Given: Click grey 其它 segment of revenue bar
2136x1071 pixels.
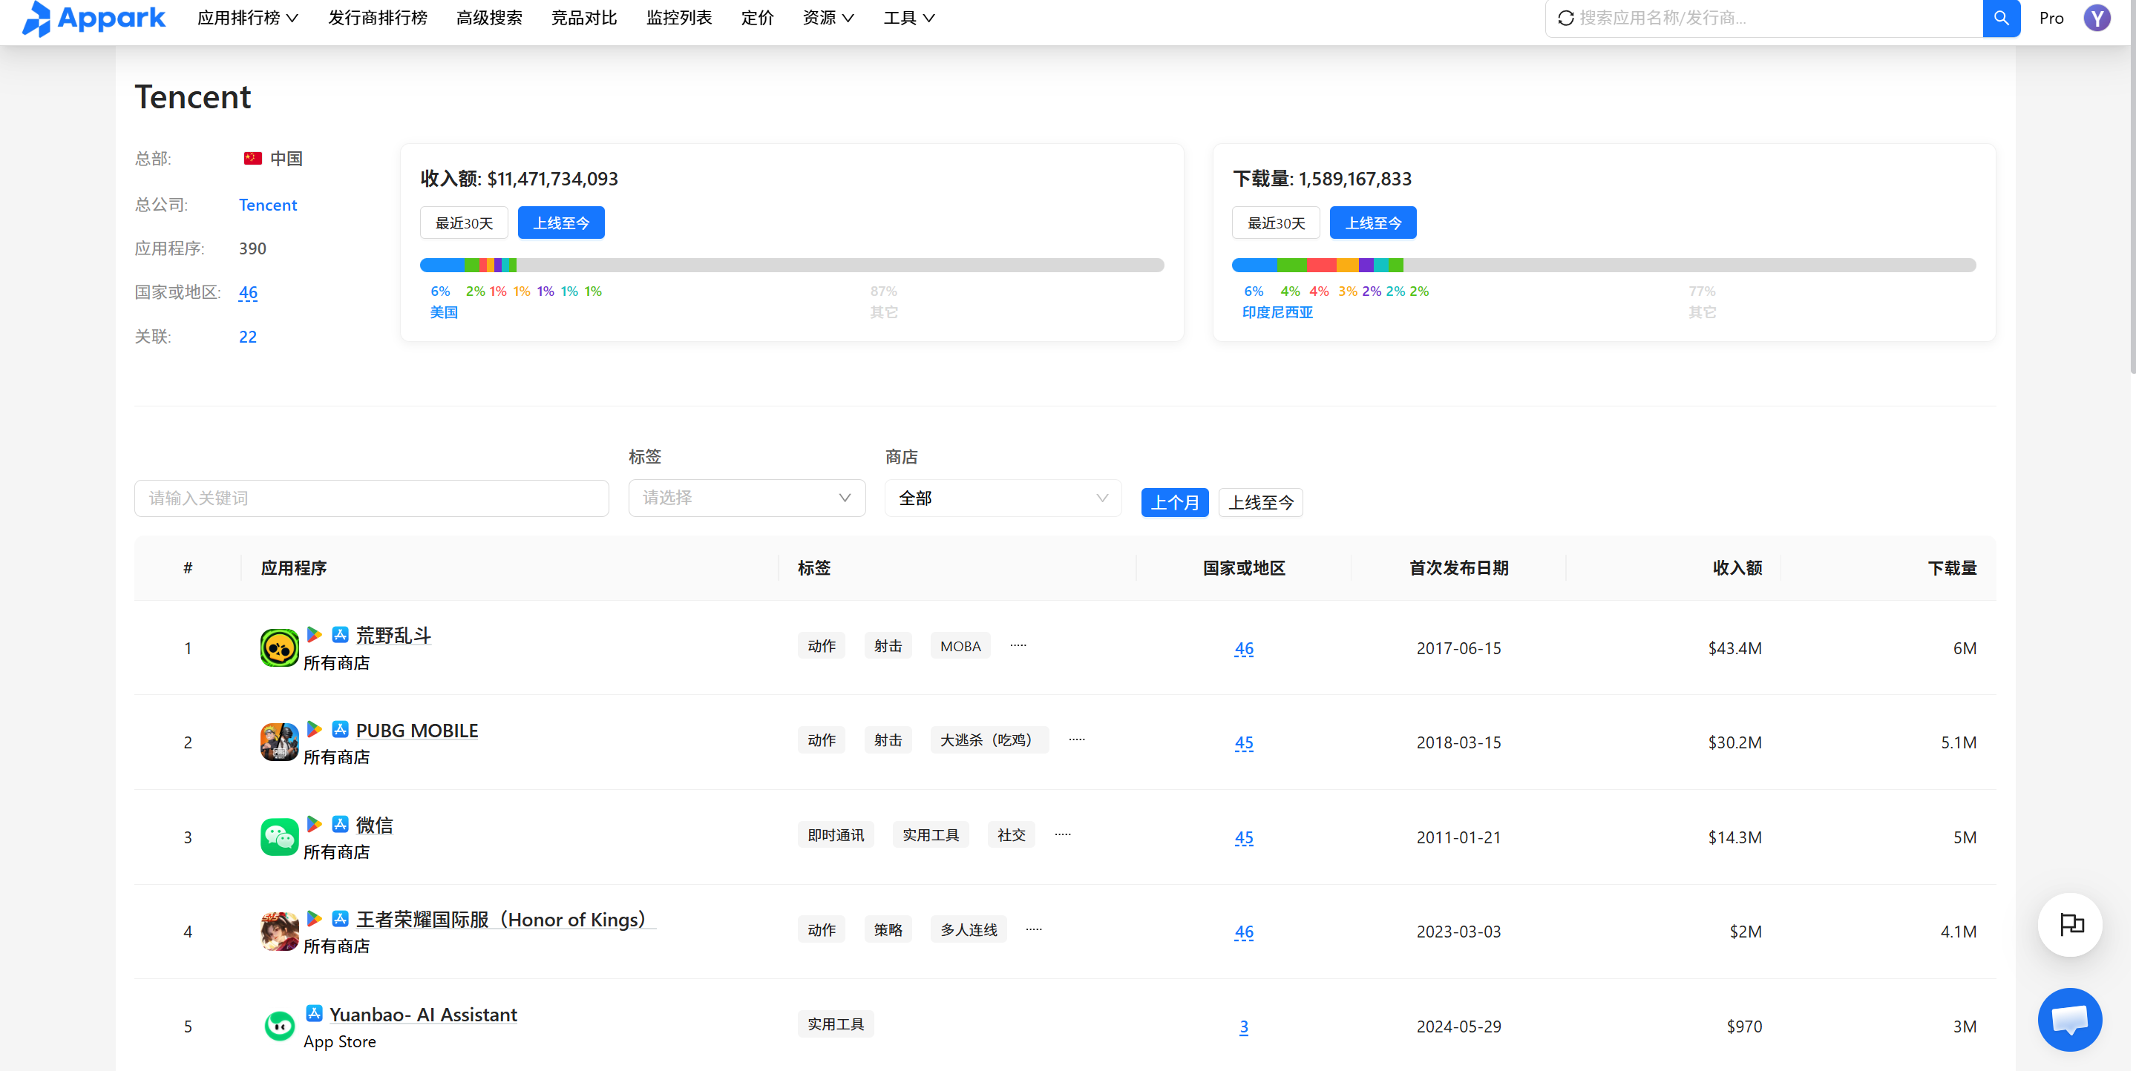Looking at the screenshot, I should pos(840,266).
